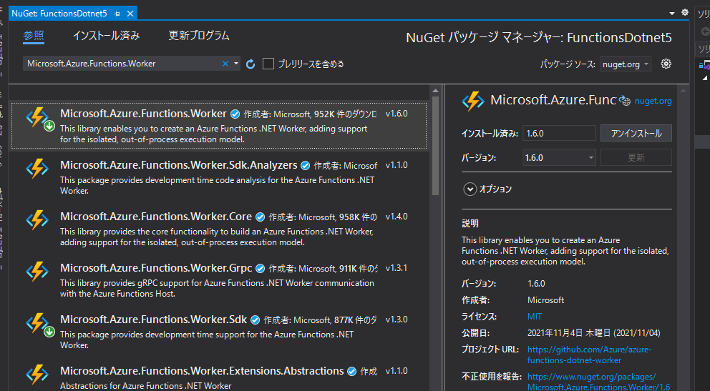The width and height of the screenshot is (710, 391).
Task: Open search history dropdown arrow
Action: (236, 64)
